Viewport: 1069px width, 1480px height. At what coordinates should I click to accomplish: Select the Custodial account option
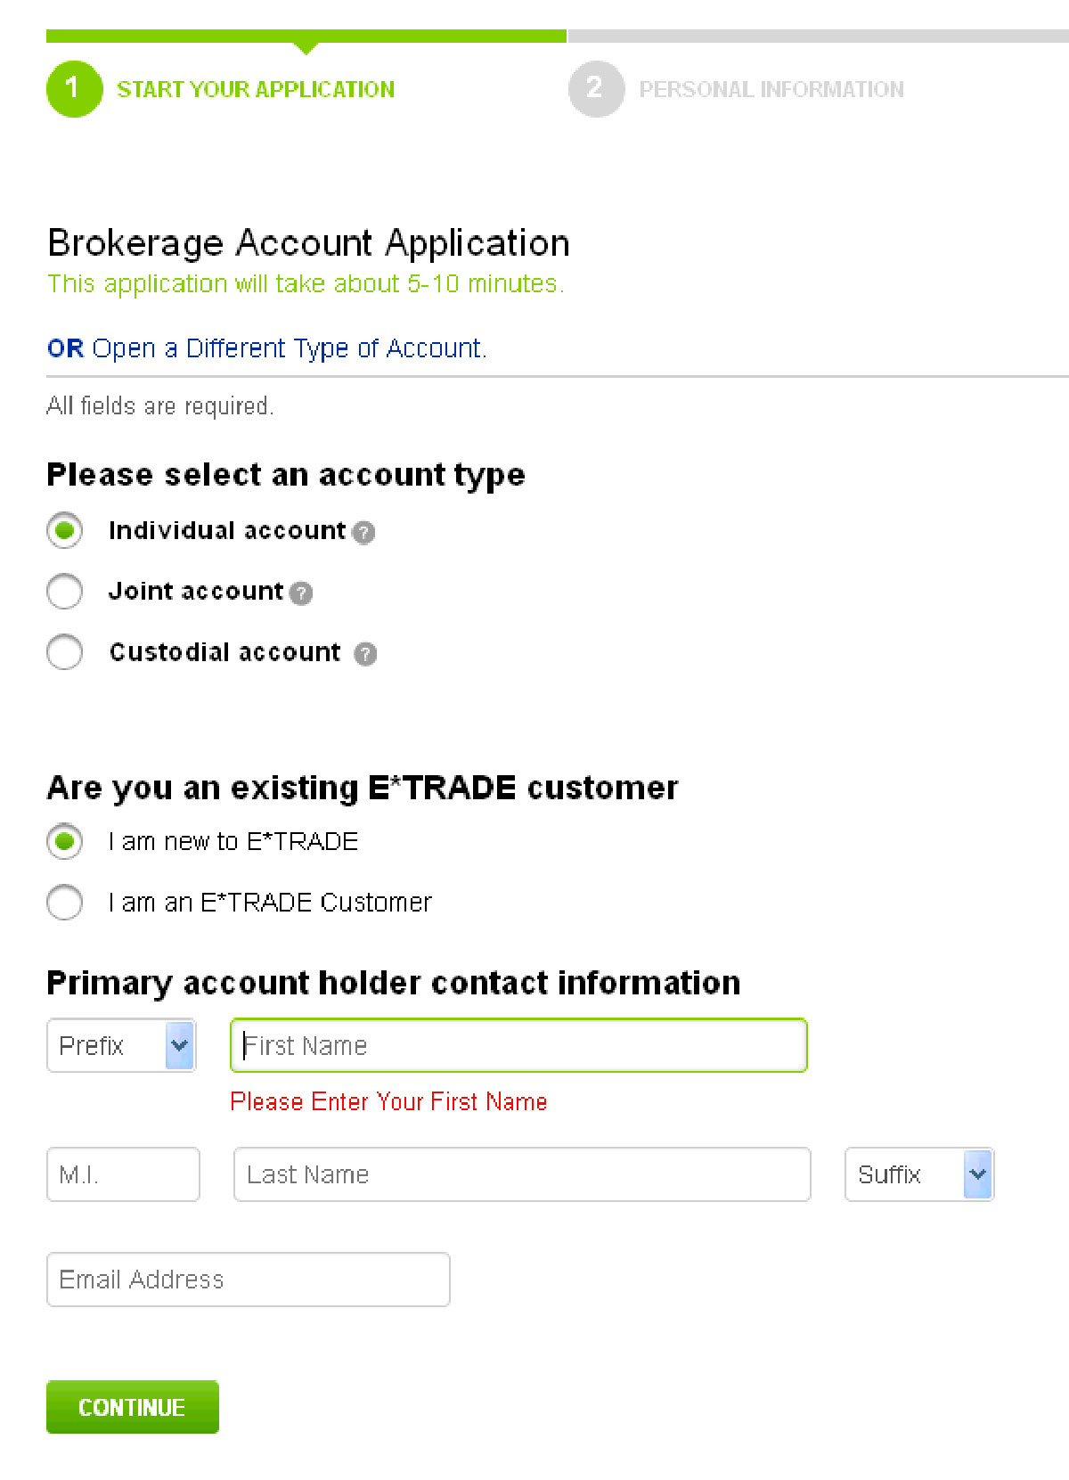(63, 652)
